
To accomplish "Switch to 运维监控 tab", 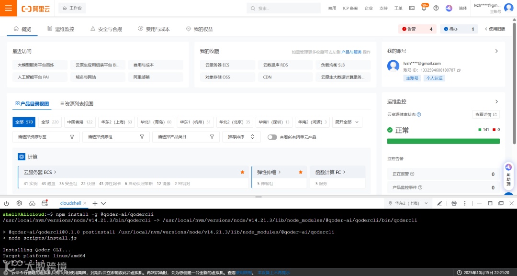I will (x=61, y=29).
